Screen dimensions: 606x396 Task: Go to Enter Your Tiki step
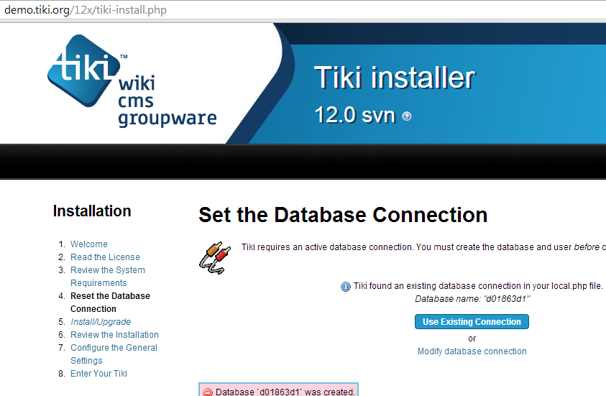tap(98, 373)
